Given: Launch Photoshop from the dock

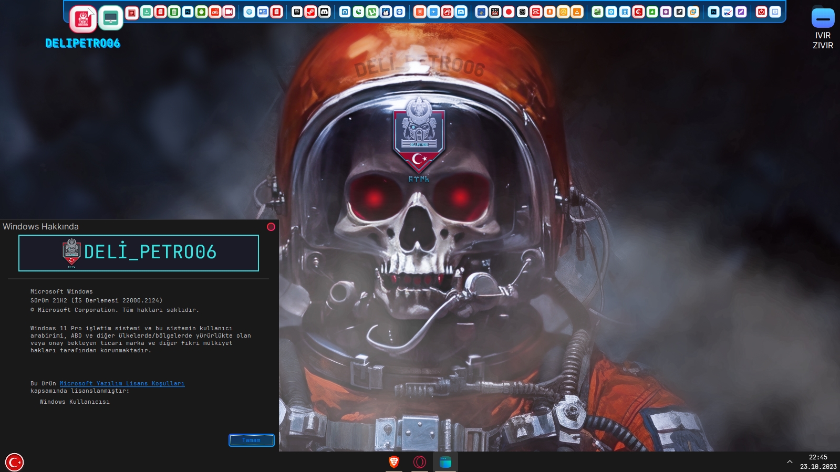Looking at the screenshot, I should click(x=713, y=12).
